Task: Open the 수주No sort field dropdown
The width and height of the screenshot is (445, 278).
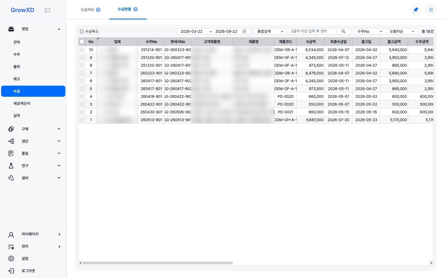Action: click(370, 31)
